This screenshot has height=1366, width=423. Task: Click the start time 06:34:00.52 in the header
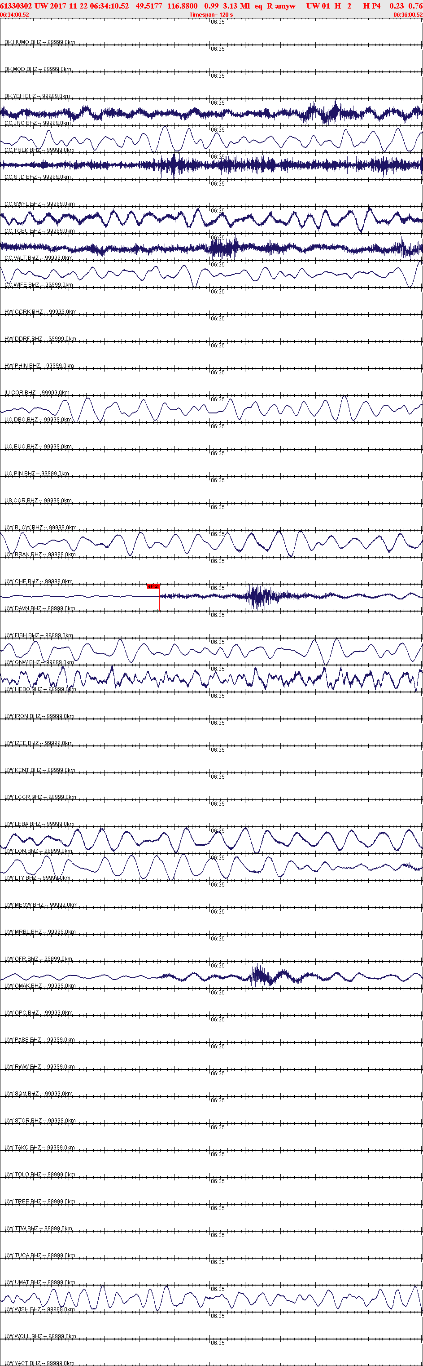(x=15, y=15)
